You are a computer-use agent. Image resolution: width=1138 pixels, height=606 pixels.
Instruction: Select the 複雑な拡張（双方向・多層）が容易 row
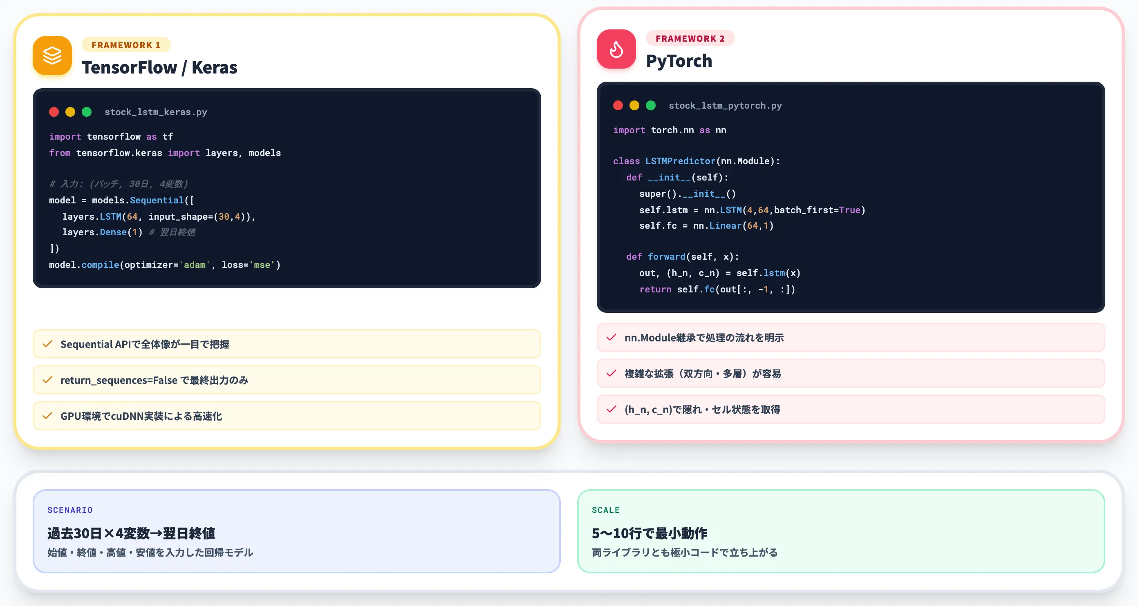(851, 373)
